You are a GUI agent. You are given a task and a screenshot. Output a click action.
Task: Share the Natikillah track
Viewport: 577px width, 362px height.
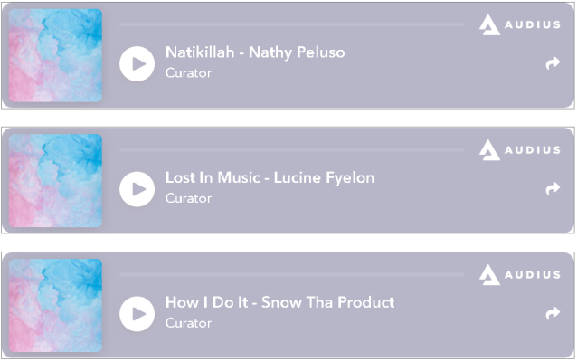553,63
